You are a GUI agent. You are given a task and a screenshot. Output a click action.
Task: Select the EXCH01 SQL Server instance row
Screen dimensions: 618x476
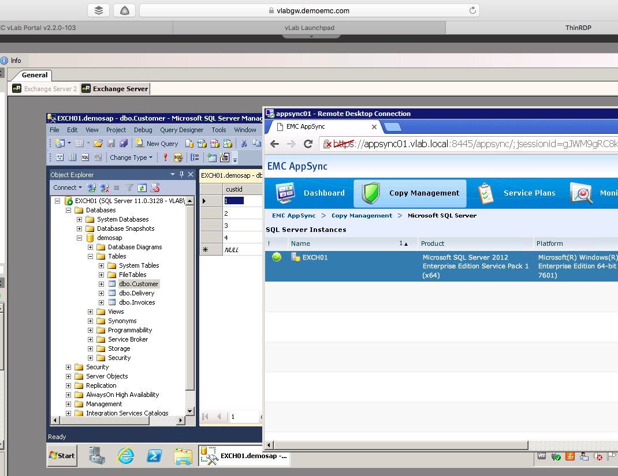[441, 266]
